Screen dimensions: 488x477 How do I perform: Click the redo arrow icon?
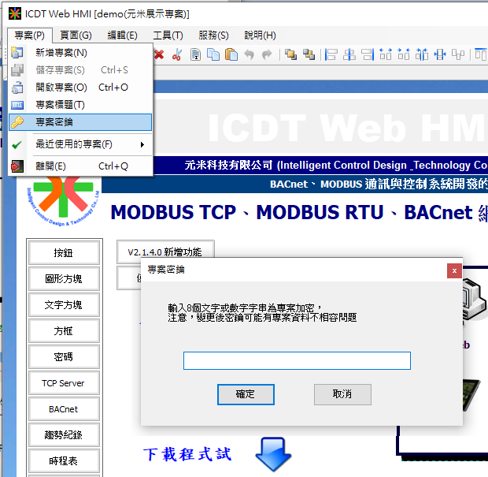[267, 54]
